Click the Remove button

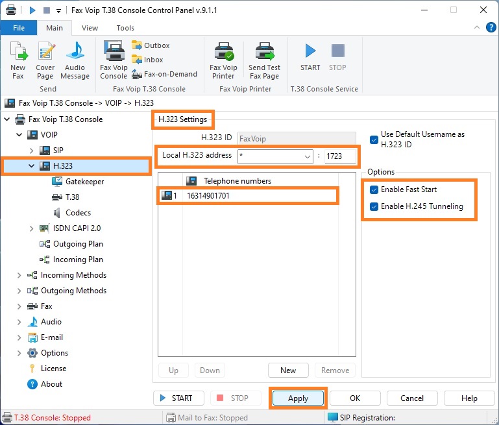(335, 370)
